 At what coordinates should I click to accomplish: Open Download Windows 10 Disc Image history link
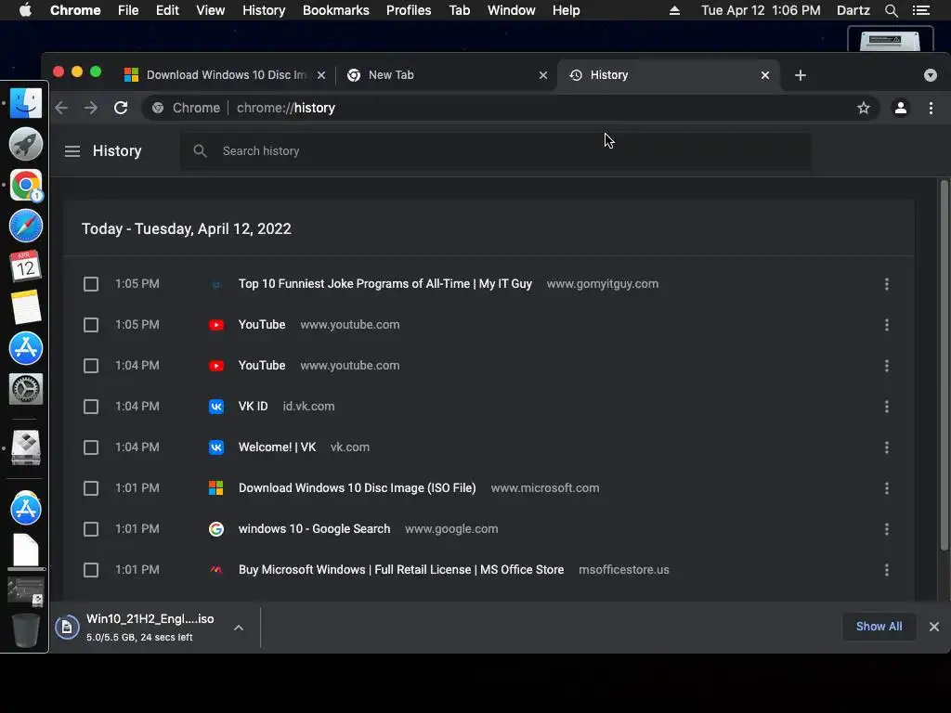click(x=358, y=488)
